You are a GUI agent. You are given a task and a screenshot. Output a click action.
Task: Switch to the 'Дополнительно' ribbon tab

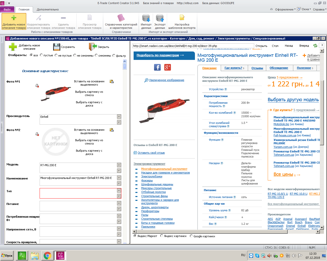[x=48, y=9]
